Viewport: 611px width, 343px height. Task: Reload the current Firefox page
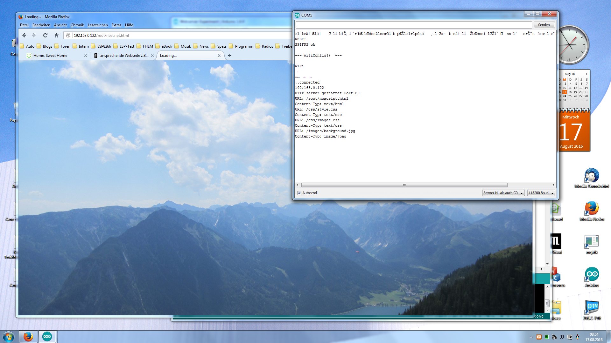pos(45,35)
